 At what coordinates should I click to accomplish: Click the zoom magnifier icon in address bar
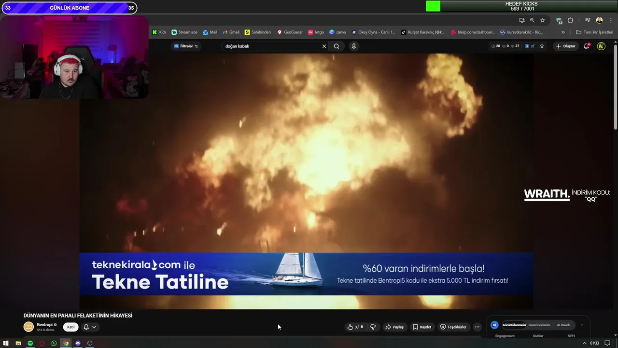point(532,20)
